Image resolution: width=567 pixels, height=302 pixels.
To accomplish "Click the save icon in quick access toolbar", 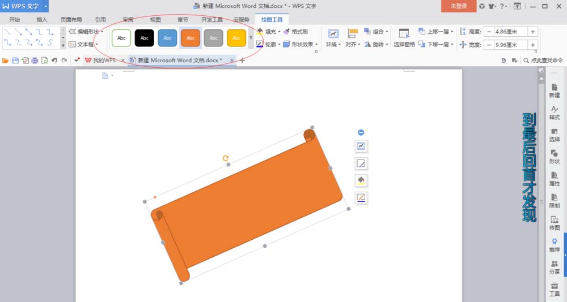I will 15,60.
